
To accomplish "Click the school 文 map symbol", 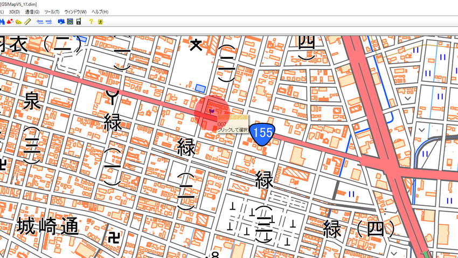I will point(196,45).
